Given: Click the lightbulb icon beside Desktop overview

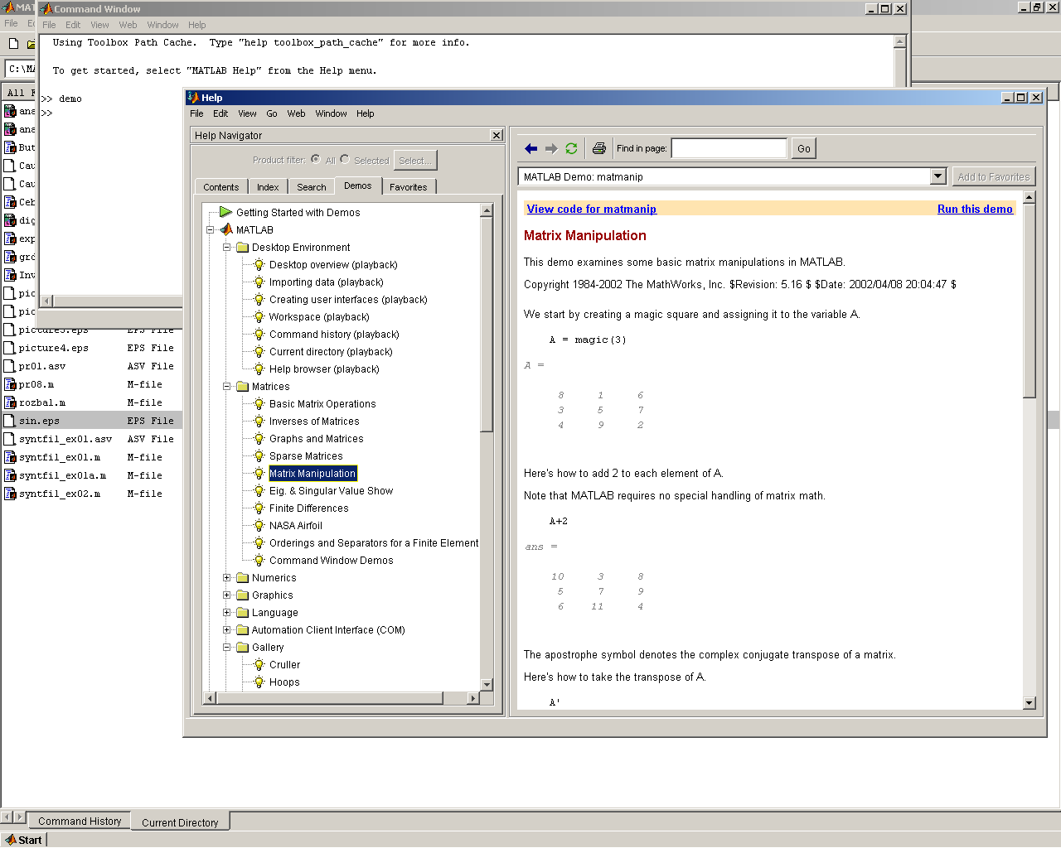Looking at the screenshot, I should (x=259, y=264).
